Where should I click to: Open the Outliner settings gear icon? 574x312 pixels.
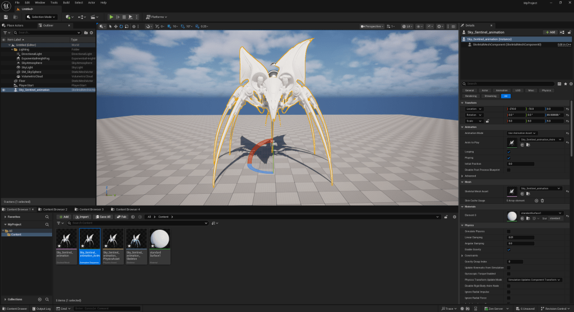[x=92, y=33]
